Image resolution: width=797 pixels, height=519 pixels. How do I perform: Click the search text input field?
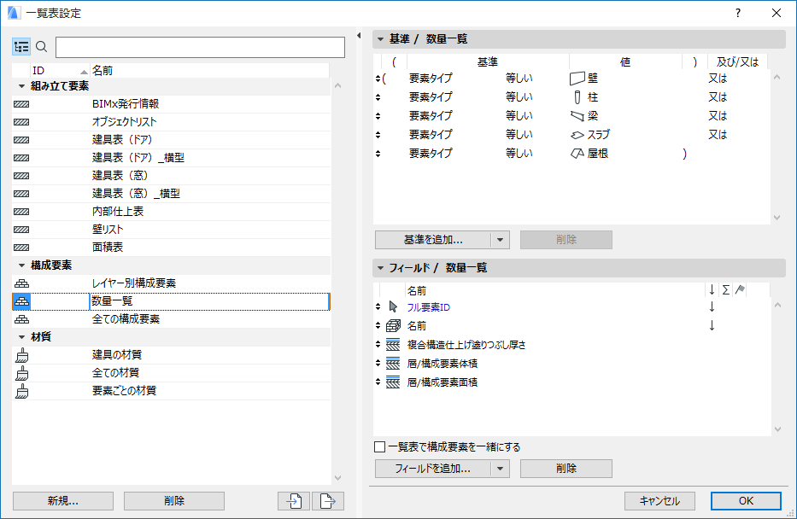[200, 47]
